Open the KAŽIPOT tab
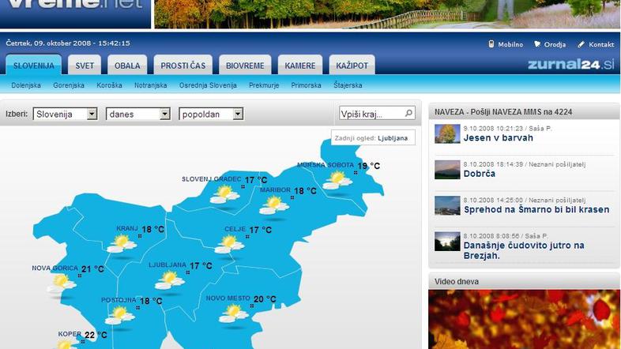621x349 pixels. 352,65
